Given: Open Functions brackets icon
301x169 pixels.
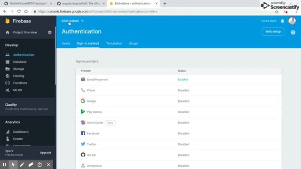Looking at the screenshot, I should tap(8, 83).
